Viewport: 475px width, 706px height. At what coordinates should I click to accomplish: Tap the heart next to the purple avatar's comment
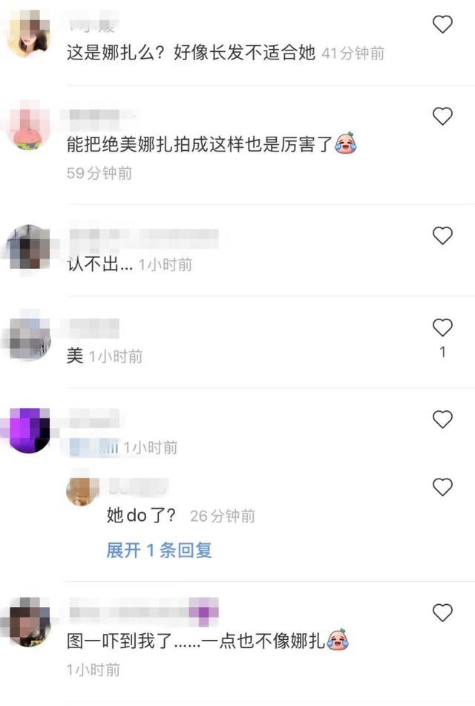tap(442, 419)
